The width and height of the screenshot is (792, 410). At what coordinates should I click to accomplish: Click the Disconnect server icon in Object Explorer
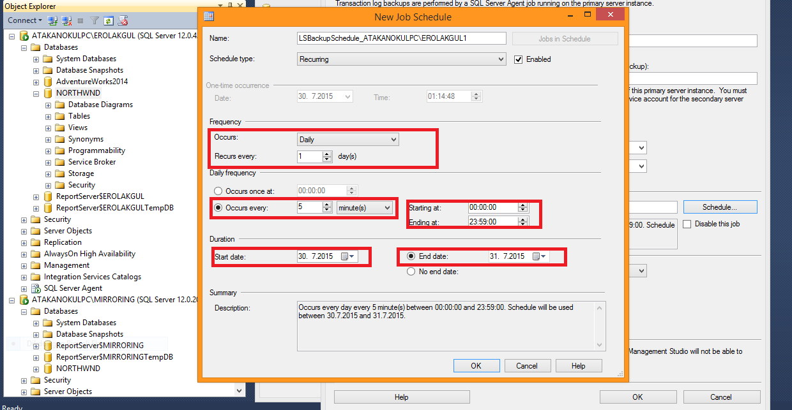[67, 20]
